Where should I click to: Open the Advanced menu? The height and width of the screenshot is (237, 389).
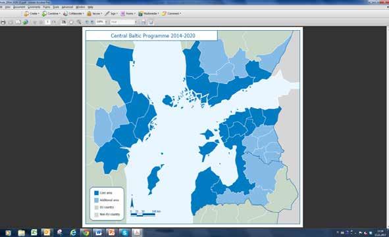tap(67, 7)
